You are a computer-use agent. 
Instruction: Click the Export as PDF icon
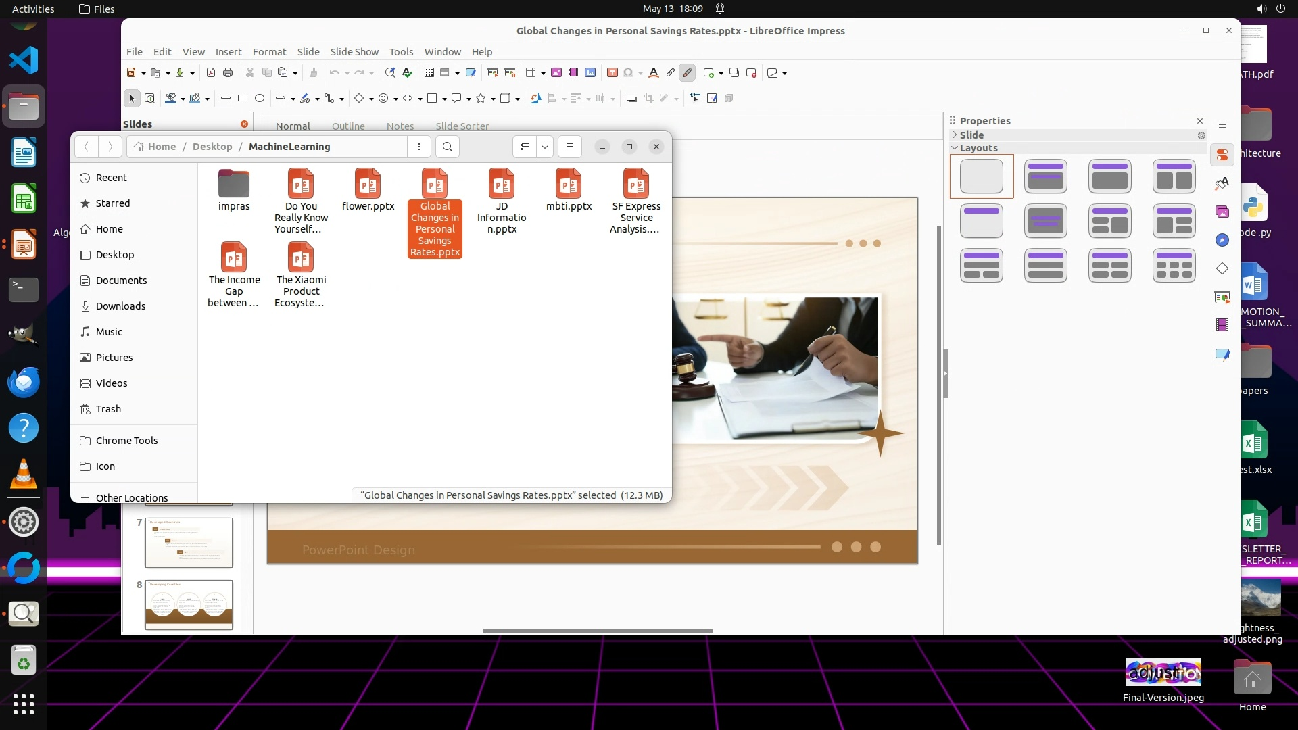210,73
